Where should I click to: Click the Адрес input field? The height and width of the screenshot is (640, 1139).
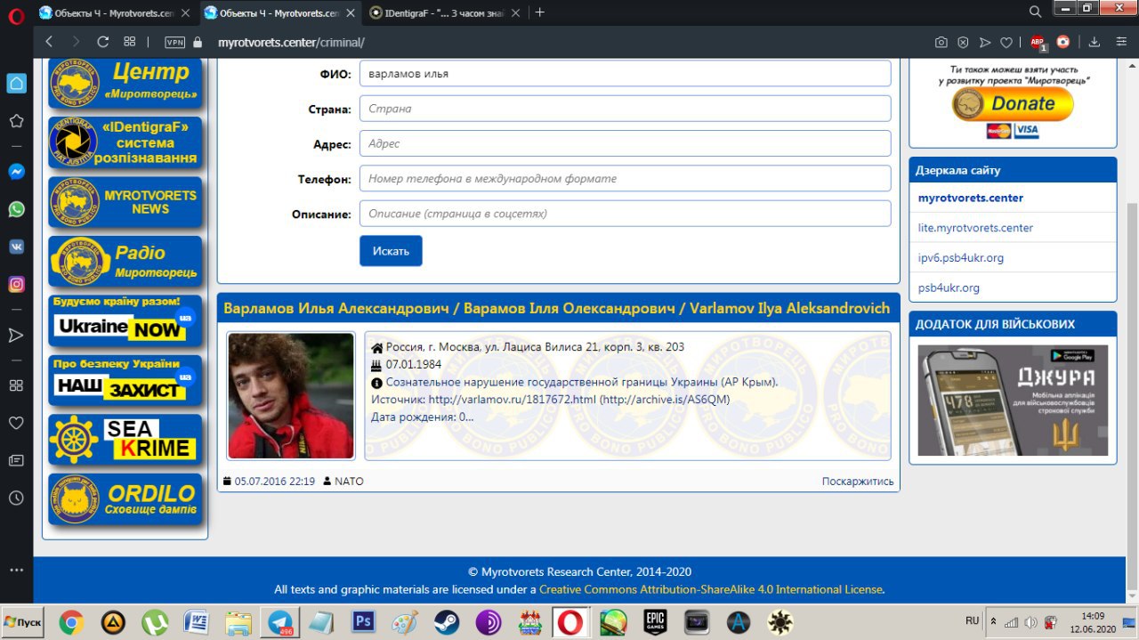point(625,143)
